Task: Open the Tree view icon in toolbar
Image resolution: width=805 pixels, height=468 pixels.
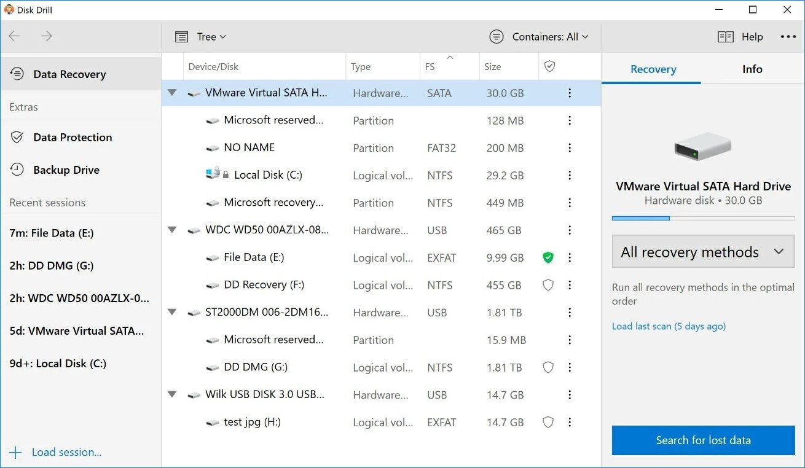Action: [181, 36]
